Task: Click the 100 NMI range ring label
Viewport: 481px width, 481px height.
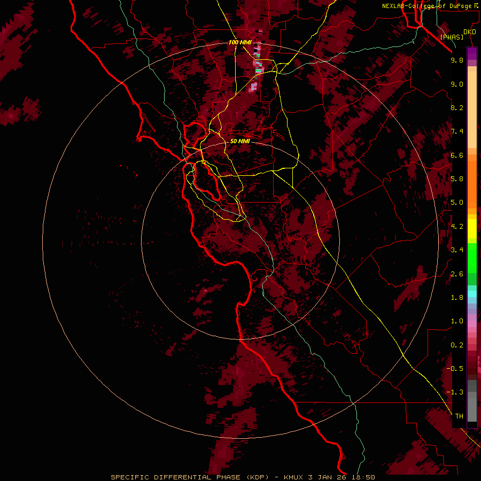Action: [x=240, y=42]
